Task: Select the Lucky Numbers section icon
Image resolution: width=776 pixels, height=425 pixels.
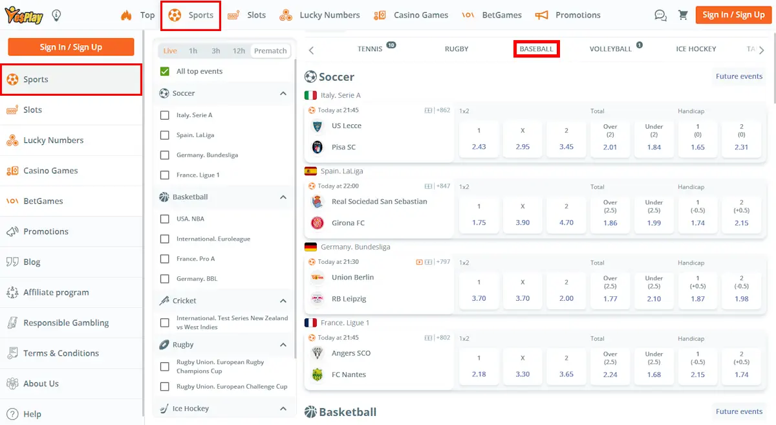Action: [285, 14]
